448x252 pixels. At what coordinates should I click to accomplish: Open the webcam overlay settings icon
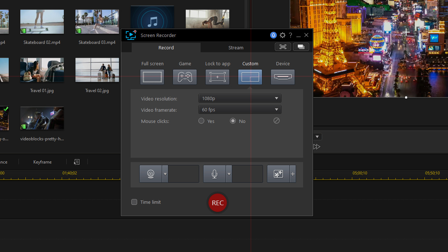pyautogui.click(x=151, y=174)
